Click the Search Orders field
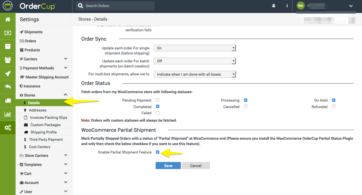 115,6
